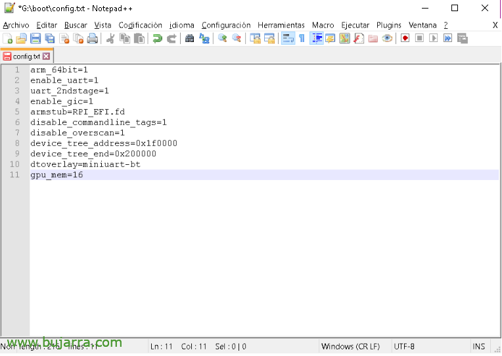Viewport: 502px width, 356px height.
Task: Click the Zoom In magnifier icon
Action: pos(222,38)
